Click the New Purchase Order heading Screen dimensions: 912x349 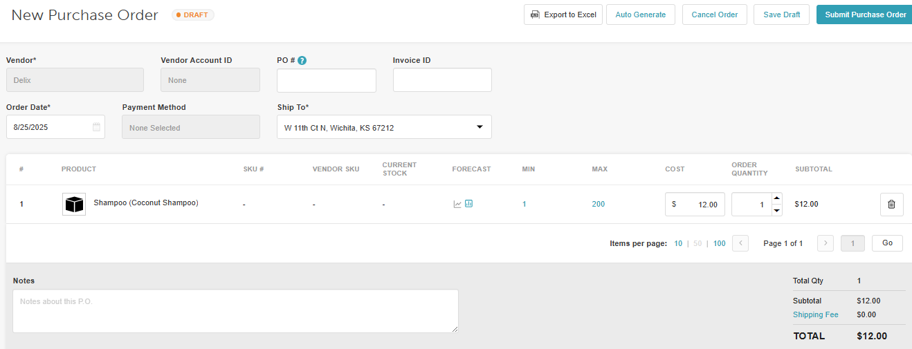coord(85,15)
